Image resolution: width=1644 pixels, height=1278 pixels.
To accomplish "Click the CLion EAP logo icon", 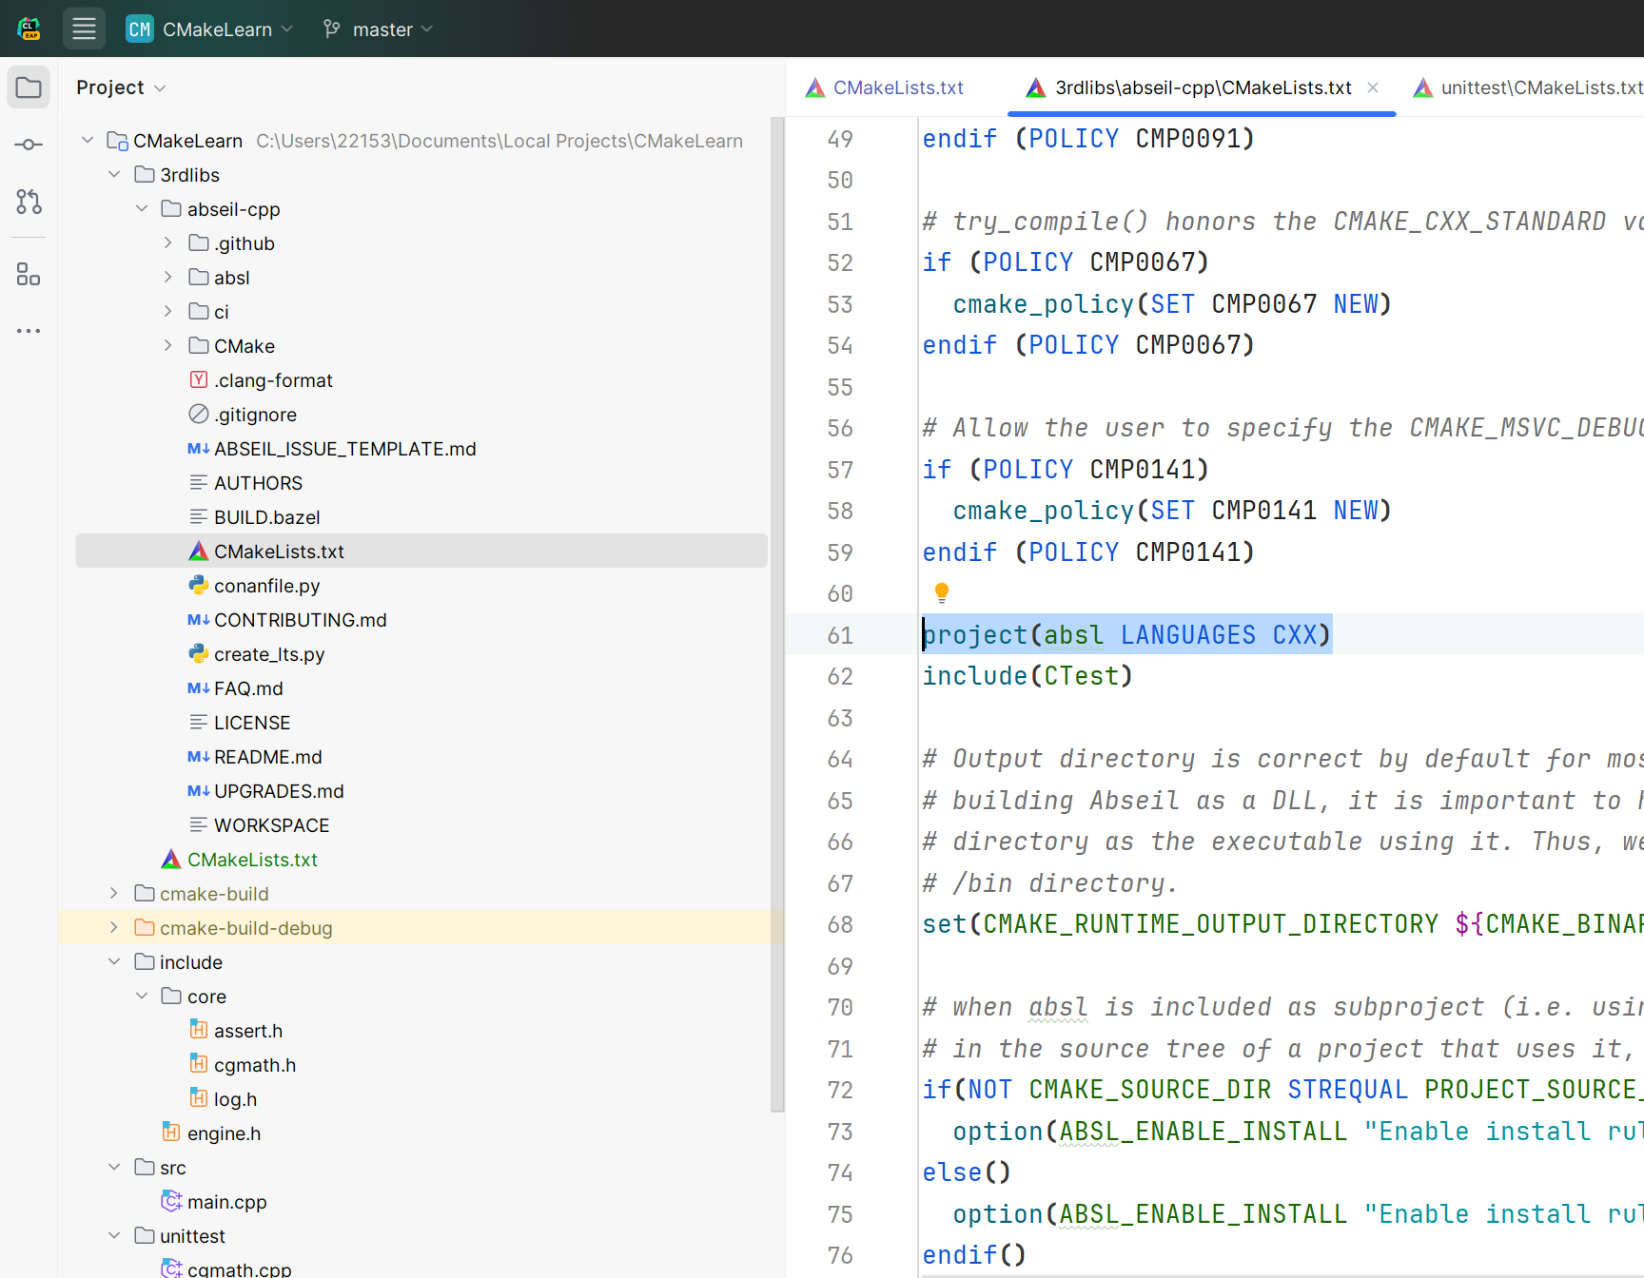I will click(x=29, y=29).
